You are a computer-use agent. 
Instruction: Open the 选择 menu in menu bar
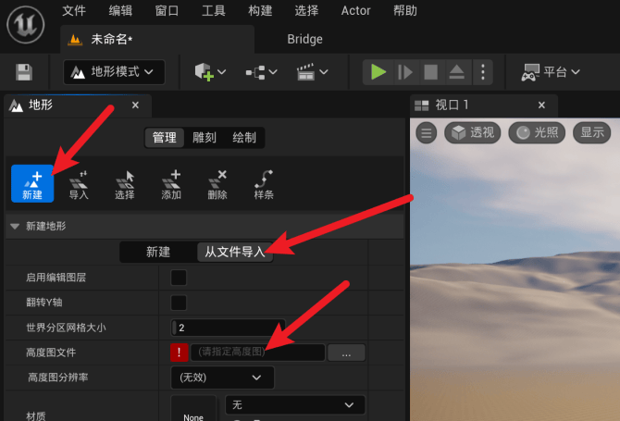pyautogui.click(x=306, y=11)
